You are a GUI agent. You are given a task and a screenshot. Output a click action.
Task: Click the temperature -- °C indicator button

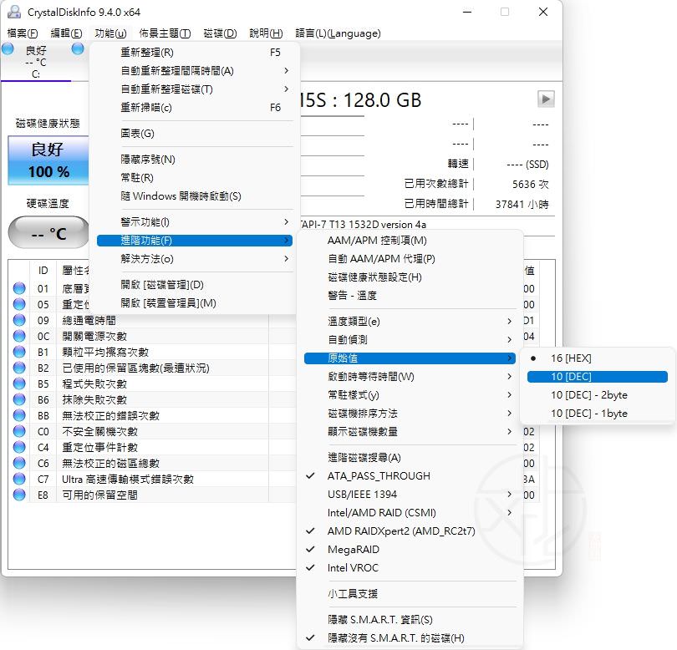[x=48, y=233]
